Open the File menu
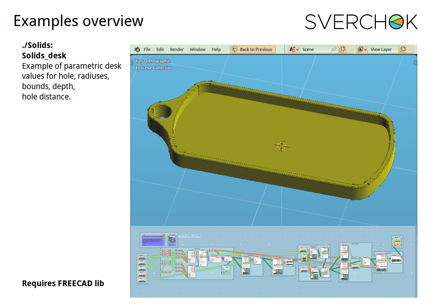Viewport: 432px width, 305px height. point(147,50)
